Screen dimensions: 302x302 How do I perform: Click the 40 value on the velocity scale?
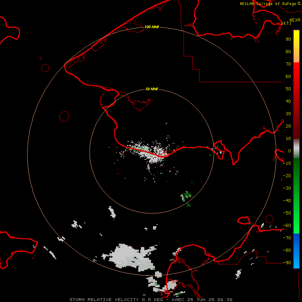click(288, 101)
